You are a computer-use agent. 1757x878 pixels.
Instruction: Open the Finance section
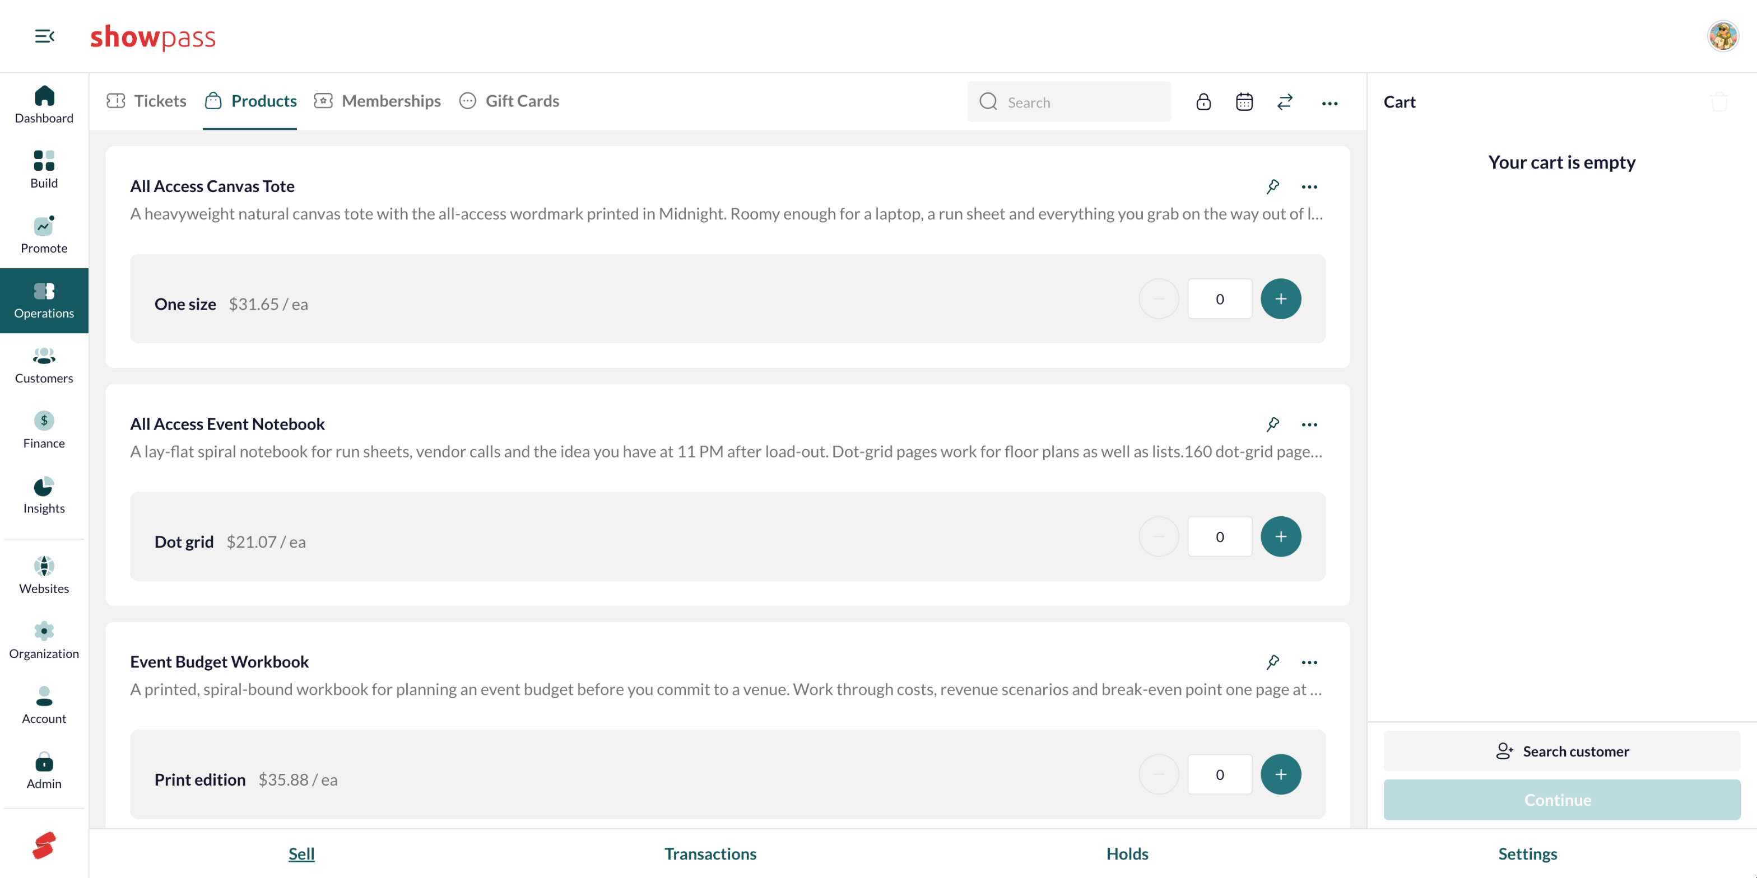pyautogui.click(x=44, y=430)
